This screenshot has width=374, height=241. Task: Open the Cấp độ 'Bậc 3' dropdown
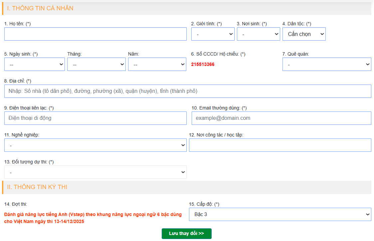coord(280,214)
